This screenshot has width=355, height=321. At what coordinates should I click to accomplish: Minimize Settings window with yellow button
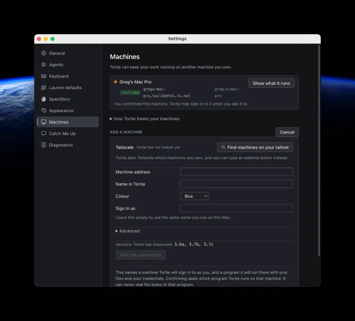[x=46, y=39]
